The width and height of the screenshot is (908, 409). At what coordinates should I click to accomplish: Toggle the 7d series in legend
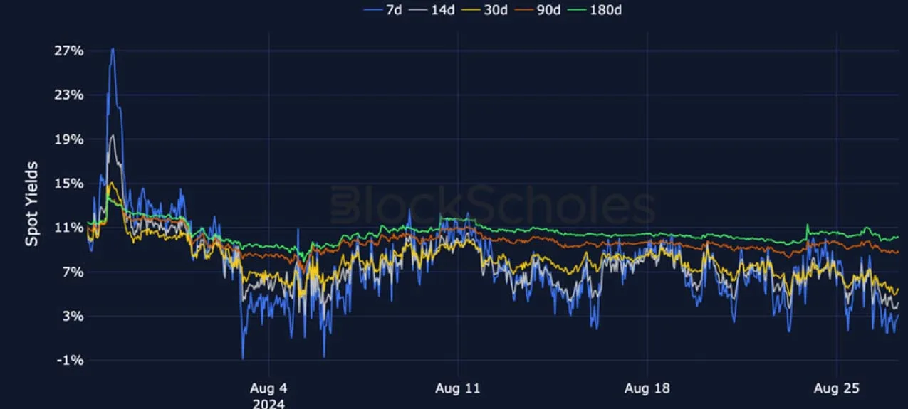coord(383,10)
